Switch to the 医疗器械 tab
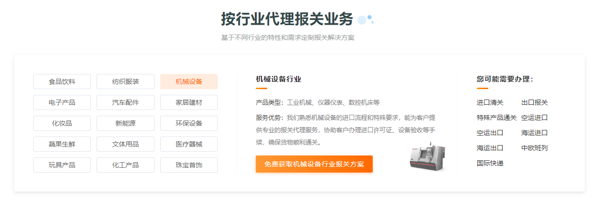Screen dimensions: 599x201 (189, 144)
